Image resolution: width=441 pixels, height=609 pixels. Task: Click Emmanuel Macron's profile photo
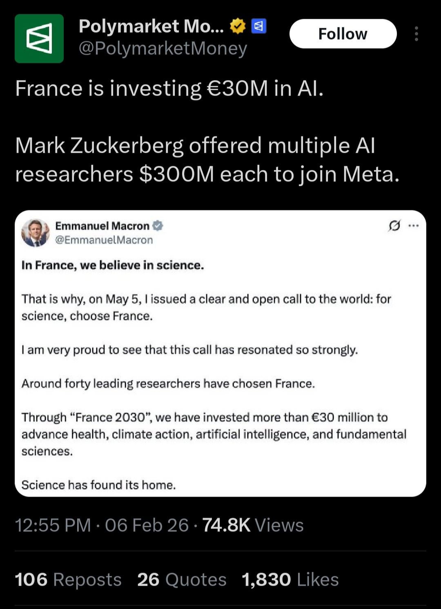point(35,232)
